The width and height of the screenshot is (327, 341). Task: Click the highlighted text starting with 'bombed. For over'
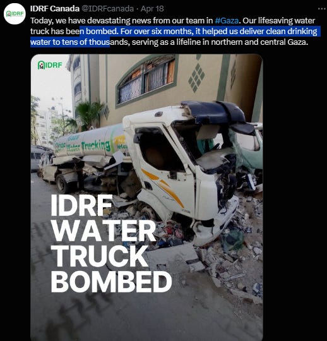coord(200,32)
